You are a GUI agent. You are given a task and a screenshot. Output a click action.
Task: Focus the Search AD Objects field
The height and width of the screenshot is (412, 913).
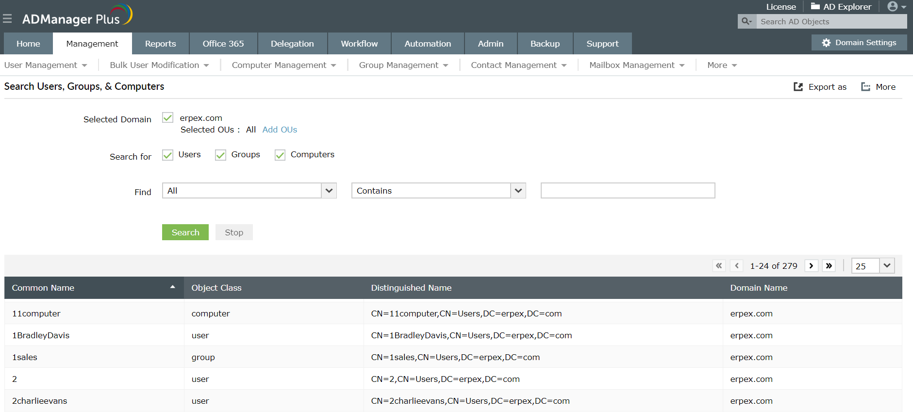click(832, 21)
